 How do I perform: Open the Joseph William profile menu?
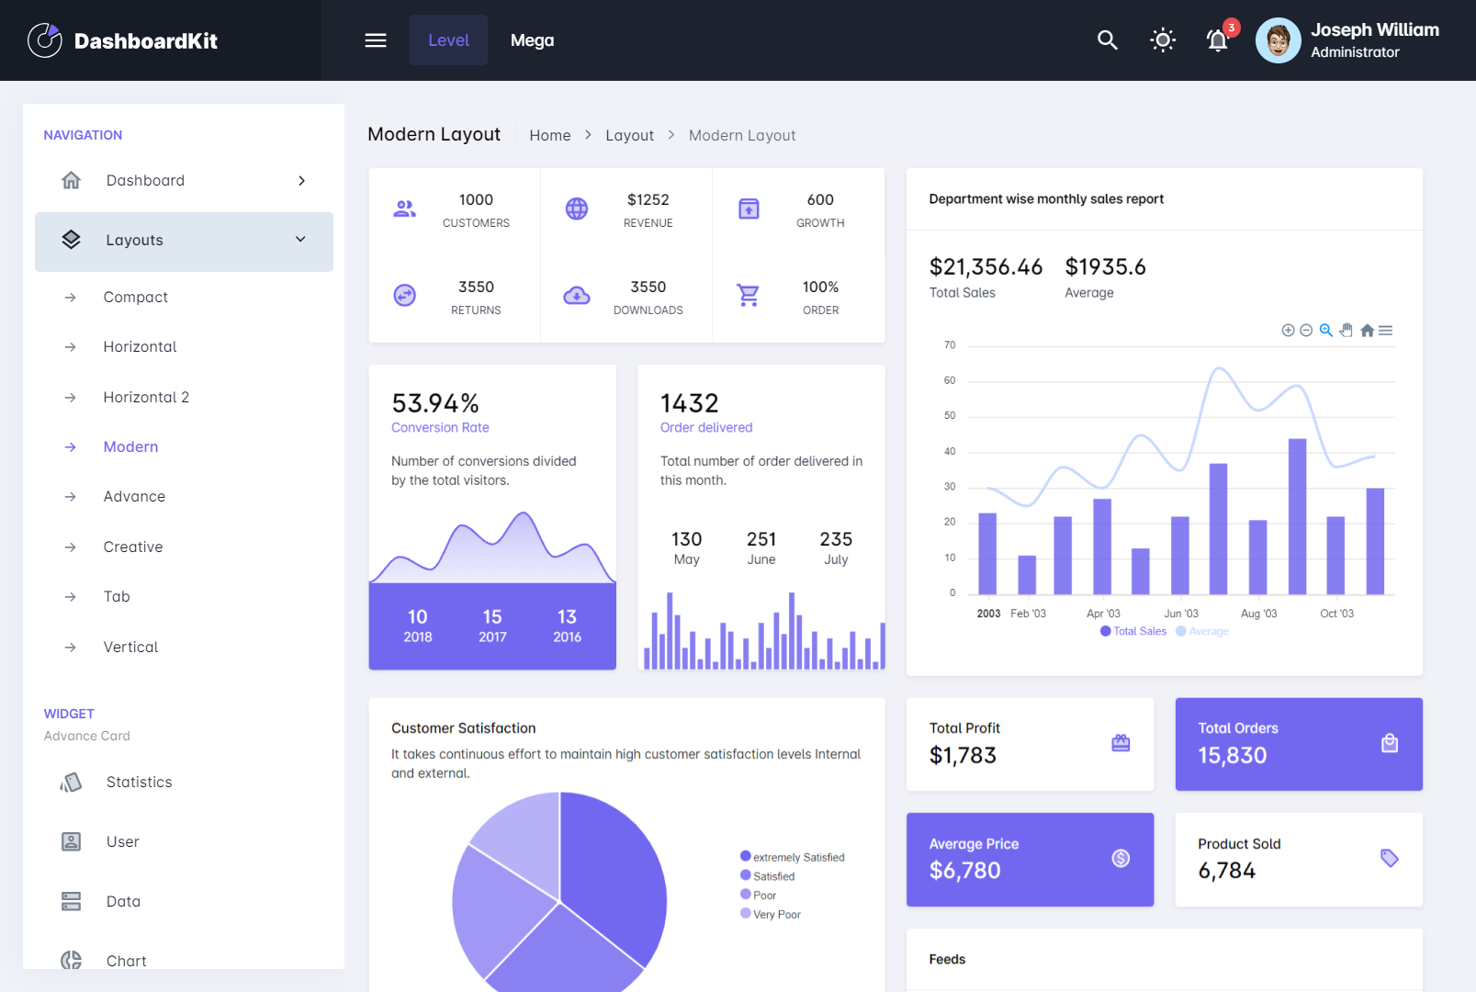(x=1347, y=40)
